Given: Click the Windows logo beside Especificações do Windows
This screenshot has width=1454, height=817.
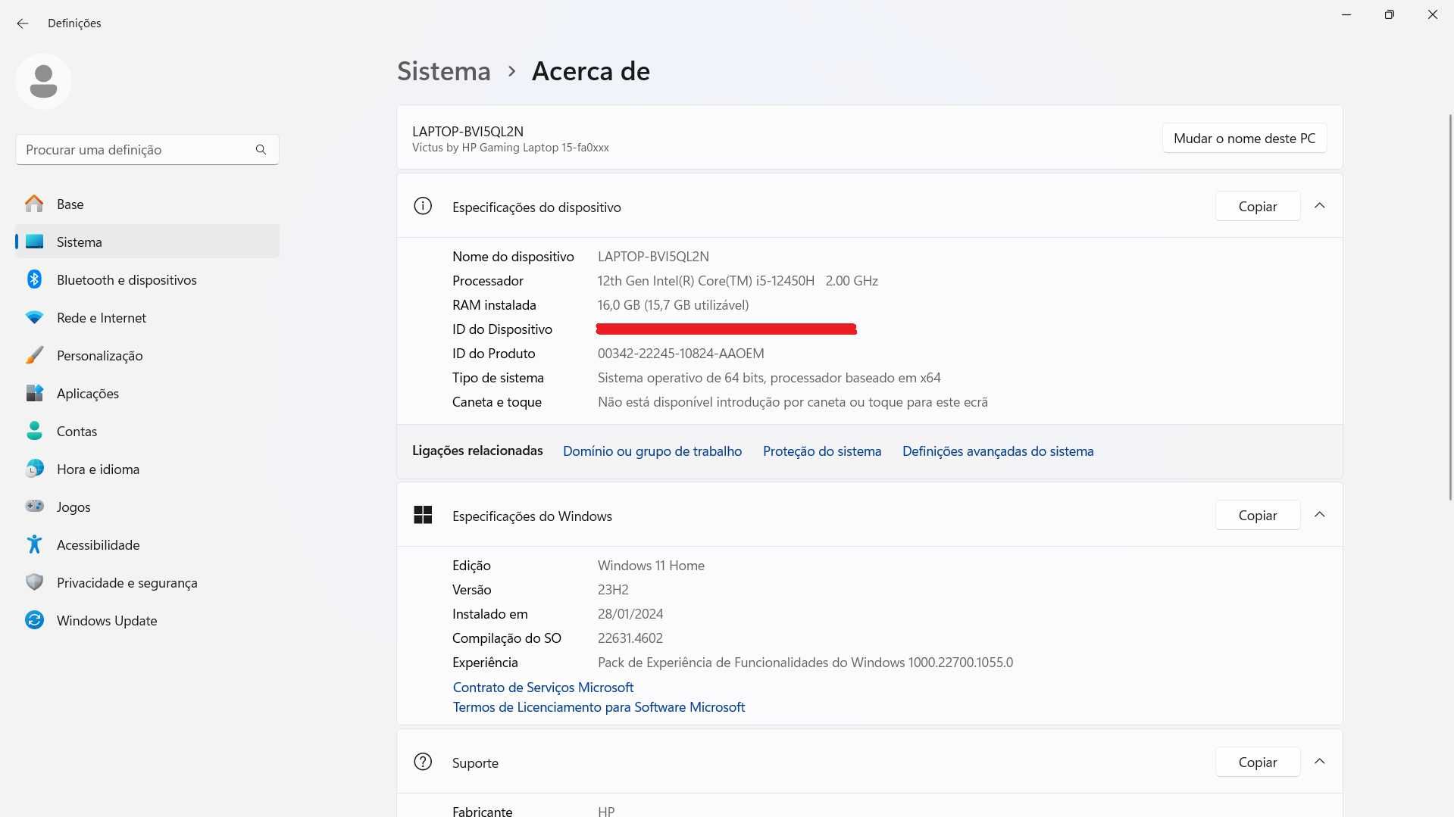Looking at the screenshot, I should tap(423, 515).
